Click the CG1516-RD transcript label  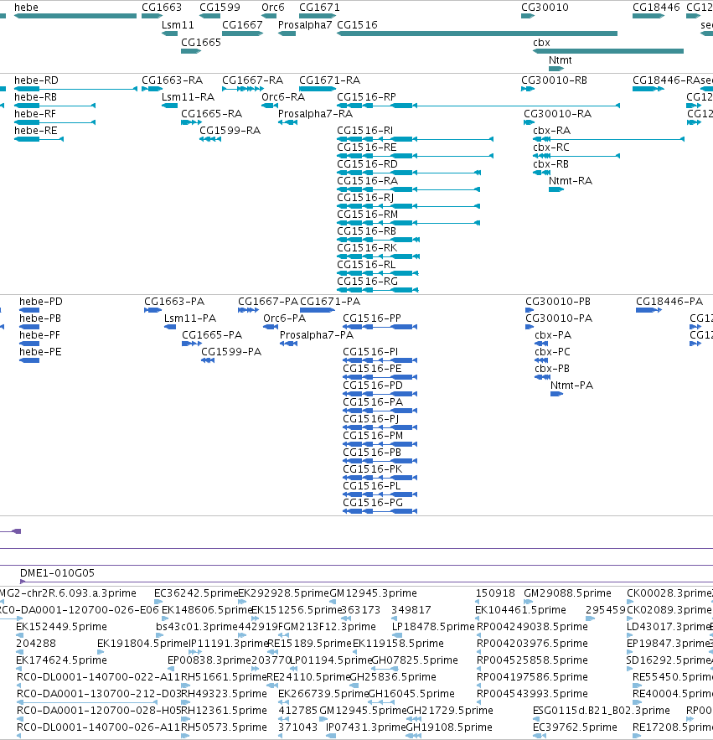point(367,163)
